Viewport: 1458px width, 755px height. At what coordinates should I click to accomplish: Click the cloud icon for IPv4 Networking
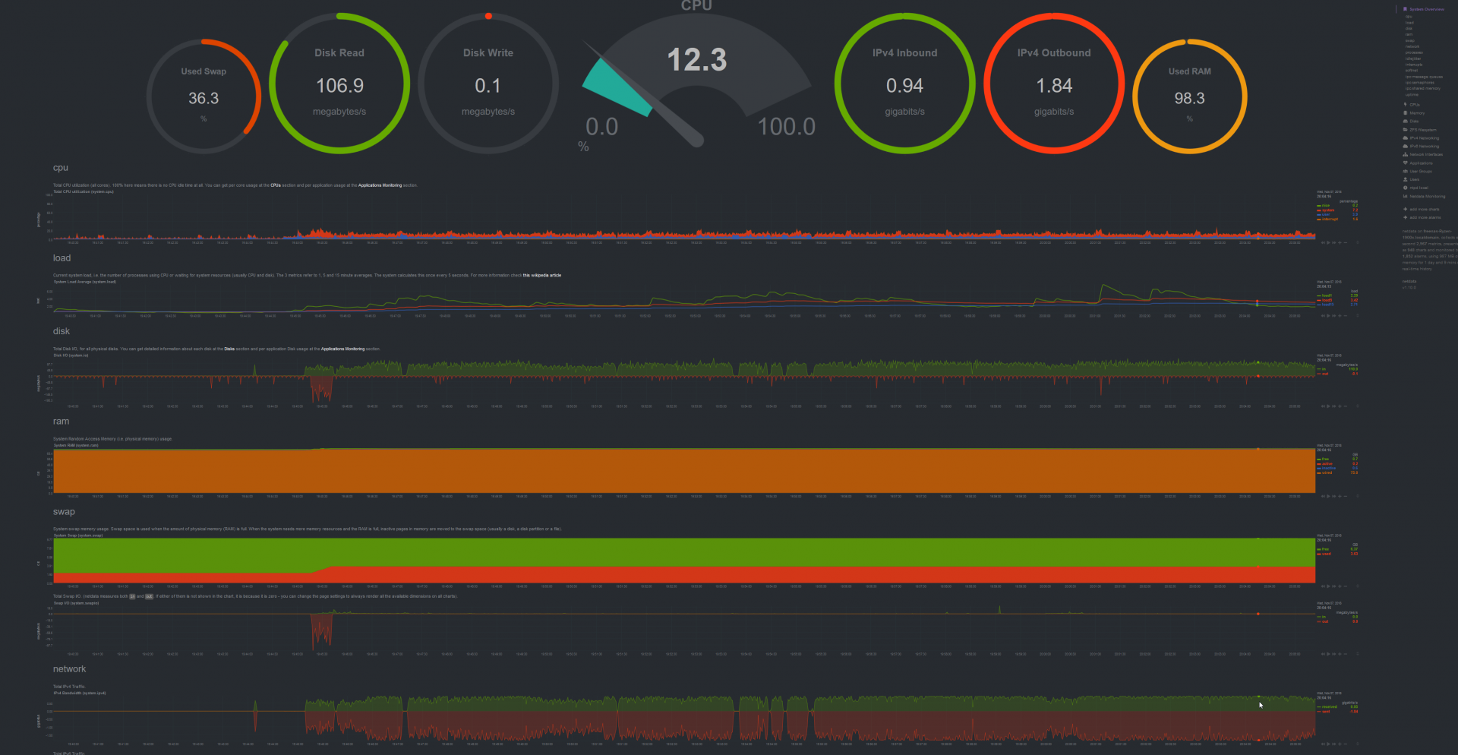point(1406,138)
